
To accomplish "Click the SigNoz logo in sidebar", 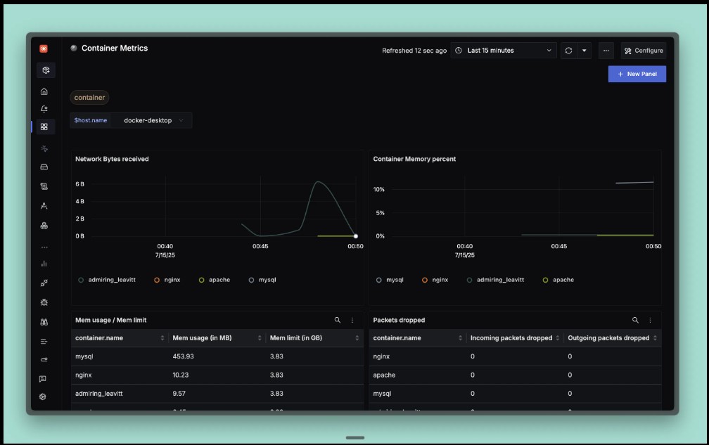I will pos(44,49).
